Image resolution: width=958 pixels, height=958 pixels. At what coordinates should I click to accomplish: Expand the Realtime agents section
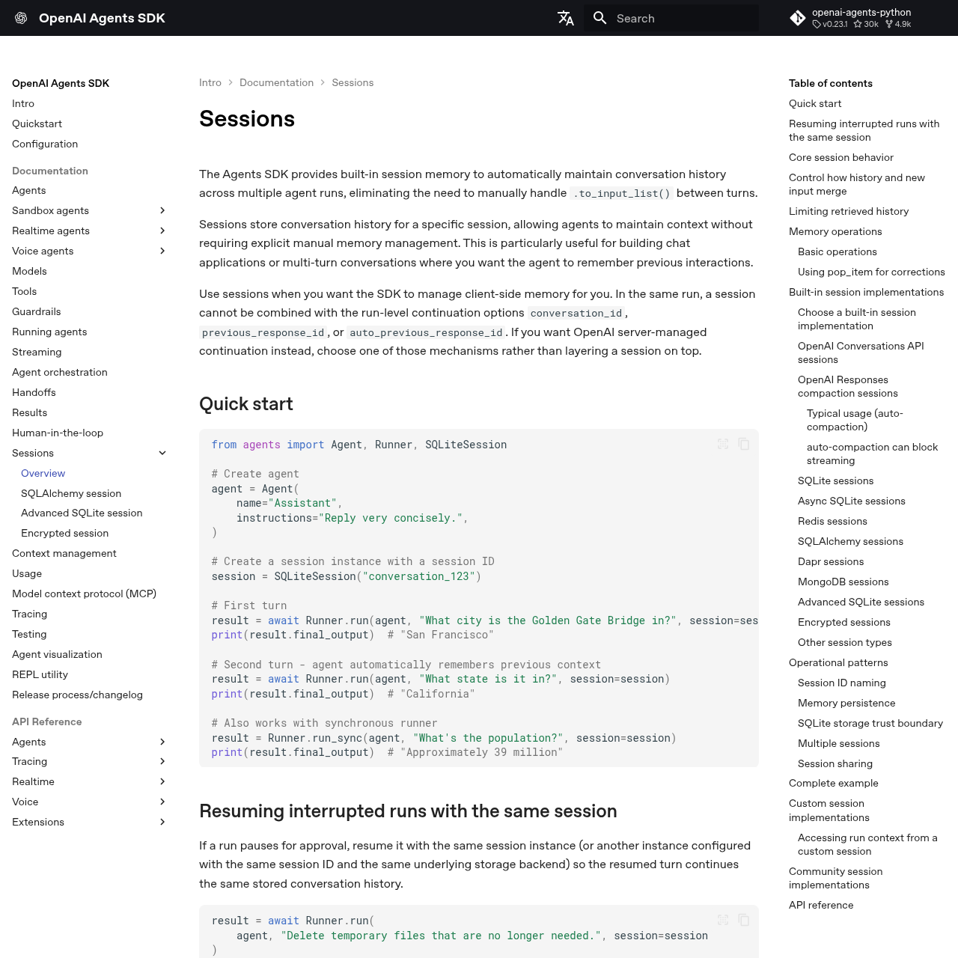162,231
